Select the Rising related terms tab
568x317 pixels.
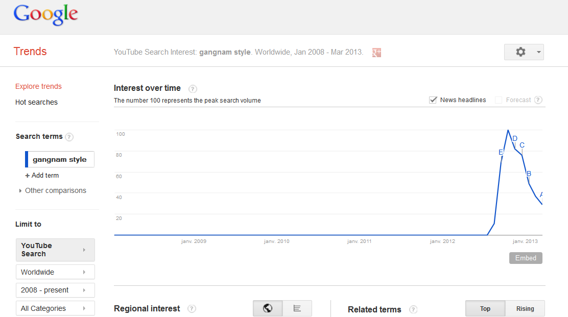[525, 309]
